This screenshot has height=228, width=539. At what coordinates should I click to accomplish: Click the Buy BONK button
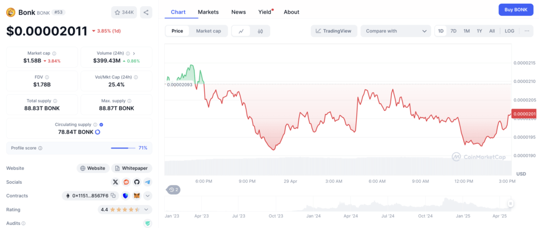coord(516,9)
